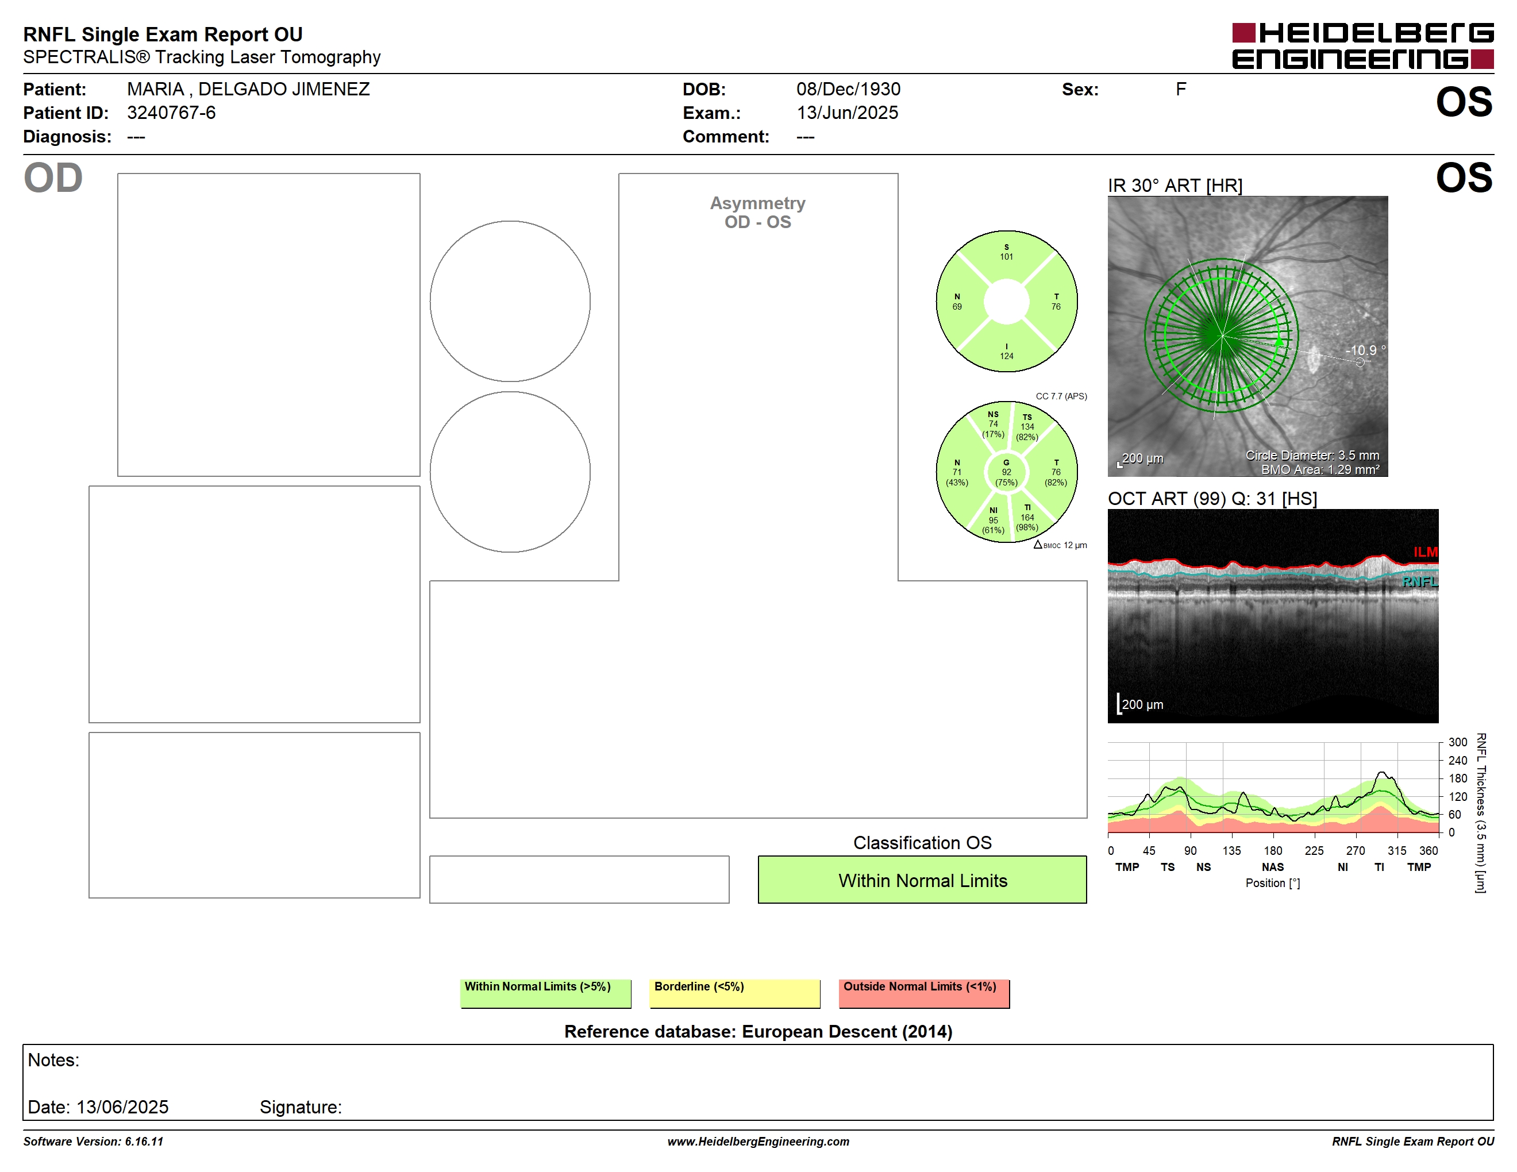Click the empty lower OD asymmetry circle

pos(510,472)
